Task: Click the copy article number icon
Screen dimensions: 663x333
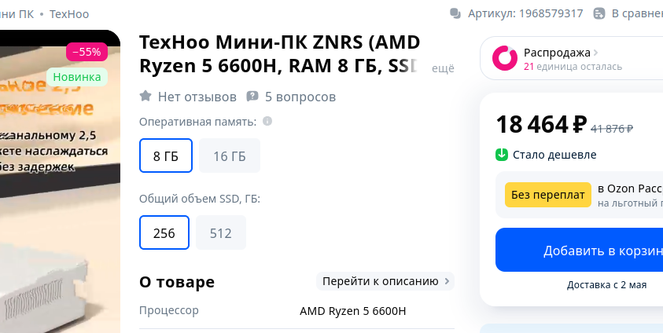Action: pos(455,13)
